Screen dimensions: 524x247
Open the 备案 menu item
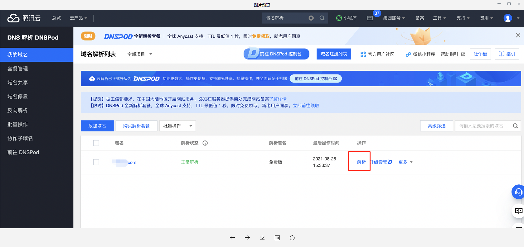(x=420, y=18)
